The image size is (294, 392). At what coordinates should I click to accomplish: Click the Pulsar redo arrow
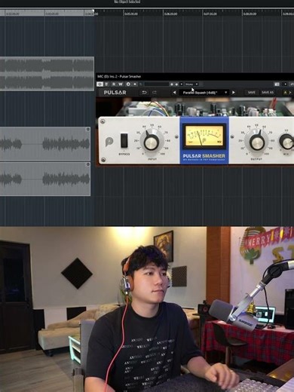coord(155,93)
